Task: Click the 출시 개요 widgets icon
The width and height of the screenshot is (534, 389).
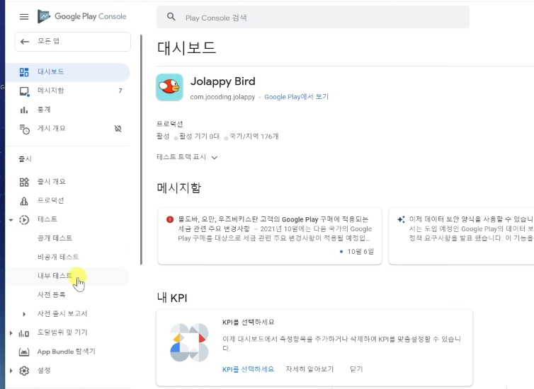Action: point(24,182)
